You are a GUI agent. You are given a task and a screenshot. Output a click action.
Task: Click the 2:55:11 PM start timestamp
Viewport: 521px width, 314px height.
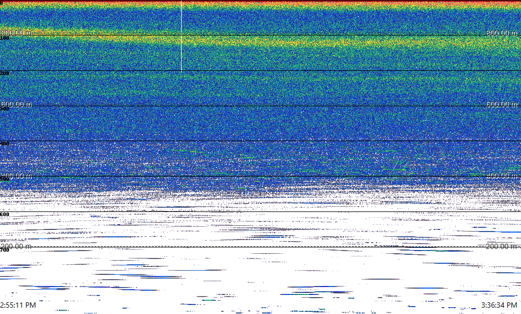click(x=18, y=304)
